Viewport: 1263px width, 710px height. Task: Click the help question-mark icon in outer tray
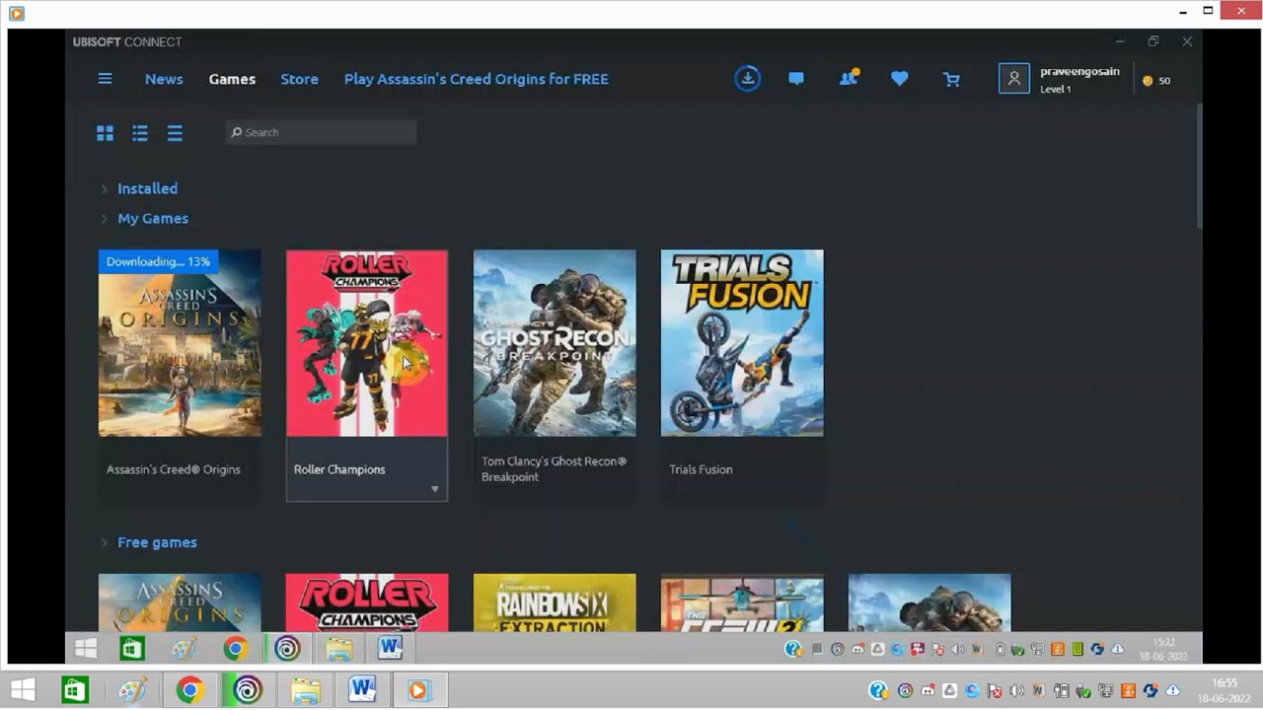pyautogui.click(x=878, y=690)
